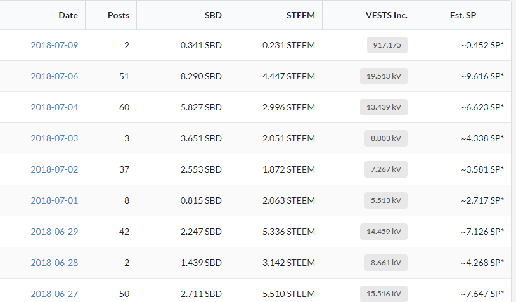Click the VESTS Inc. column header
Screen dimensions: 516x302
coord(387,15)
